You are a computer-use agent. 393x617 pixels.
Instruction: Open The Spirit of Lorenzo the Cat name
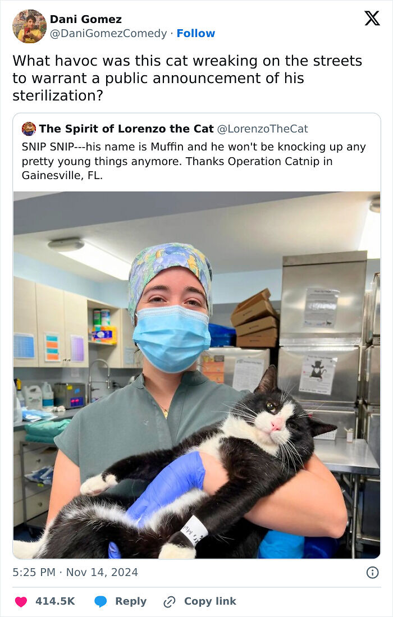coord(126,129)
